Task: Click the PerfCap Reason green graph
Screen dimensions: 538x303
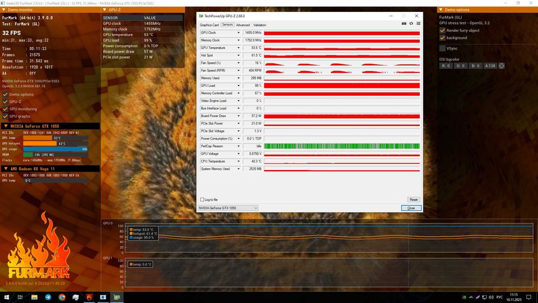Action: pyautogui.click(x=342, y=146)
